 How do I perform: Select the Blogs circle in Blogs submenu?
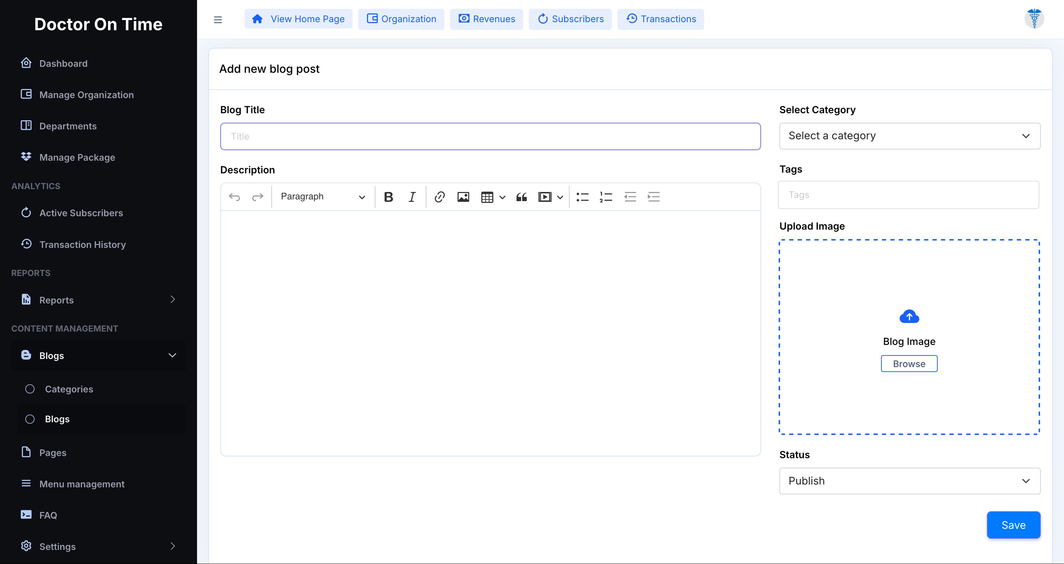pos(30,419)
